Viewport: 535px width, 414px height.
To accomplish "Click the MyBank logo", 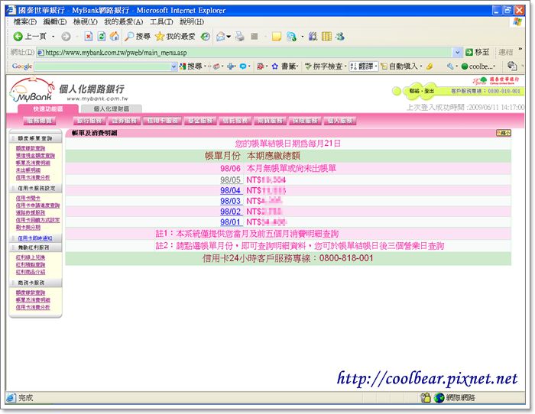I will pyautogui.click(x=32, y=89).
